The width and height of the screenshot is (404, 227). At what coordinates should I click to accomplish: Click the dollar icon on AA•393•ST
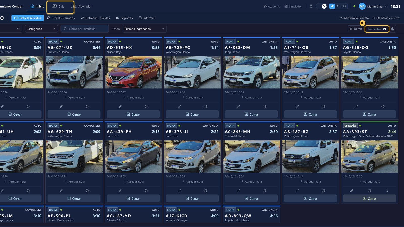pyautogui.click(x=387, y=191)
